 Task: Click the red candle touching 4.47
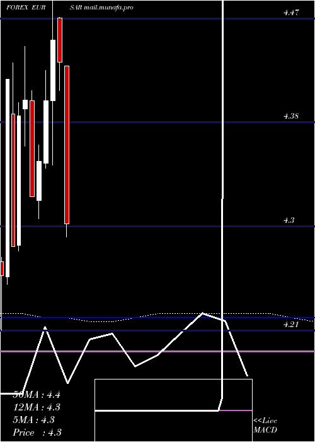click(x=60, y=40)
